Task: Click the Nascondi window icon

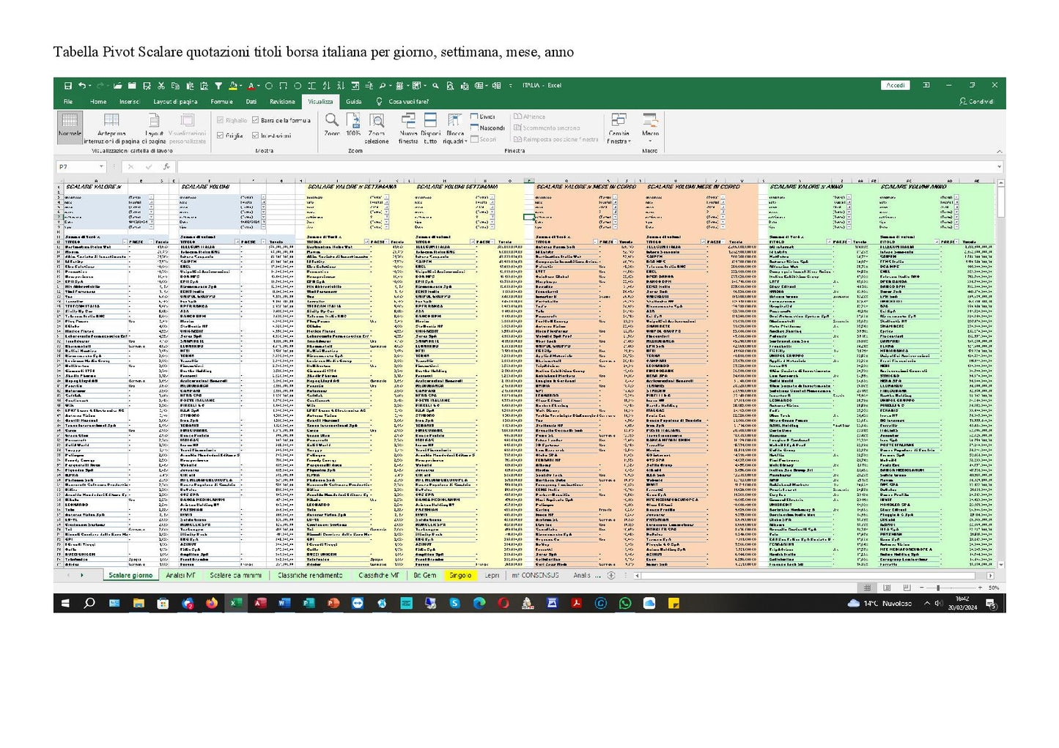Action: click(x=487, y=127)
